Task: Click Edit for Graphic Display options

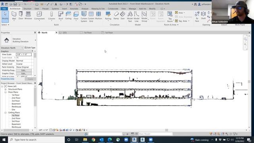Action: (x=24, y=73)
